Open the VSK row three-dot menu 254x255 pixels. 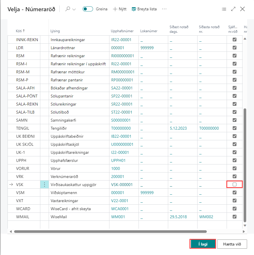[x=44, y=185]
